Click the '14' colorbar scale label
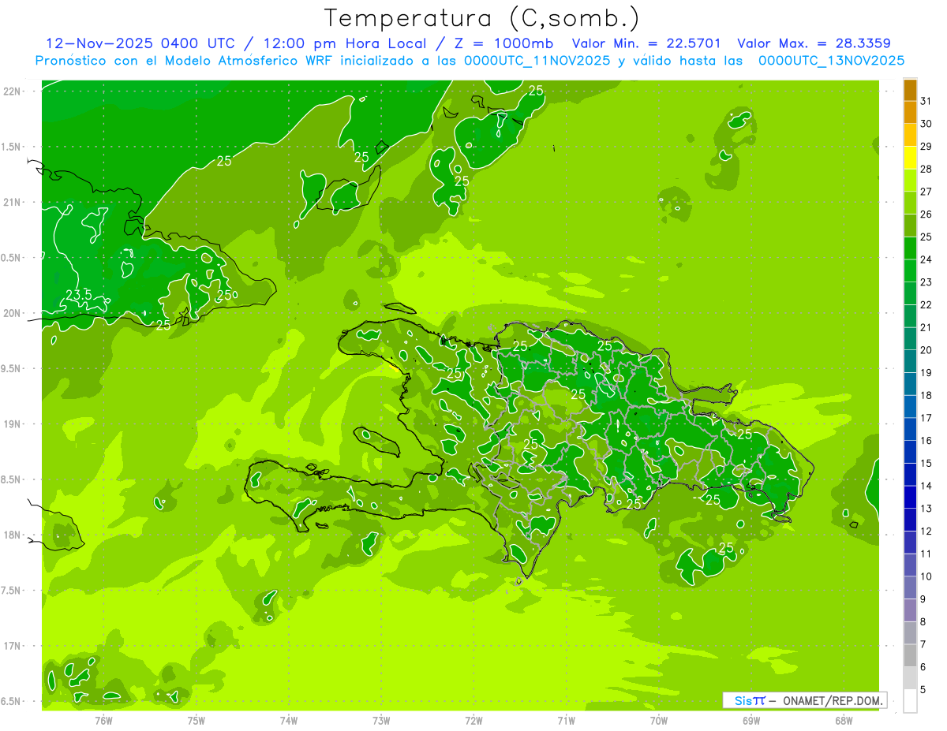Viewport: 947px width, 731px height. tap(926, 486)
